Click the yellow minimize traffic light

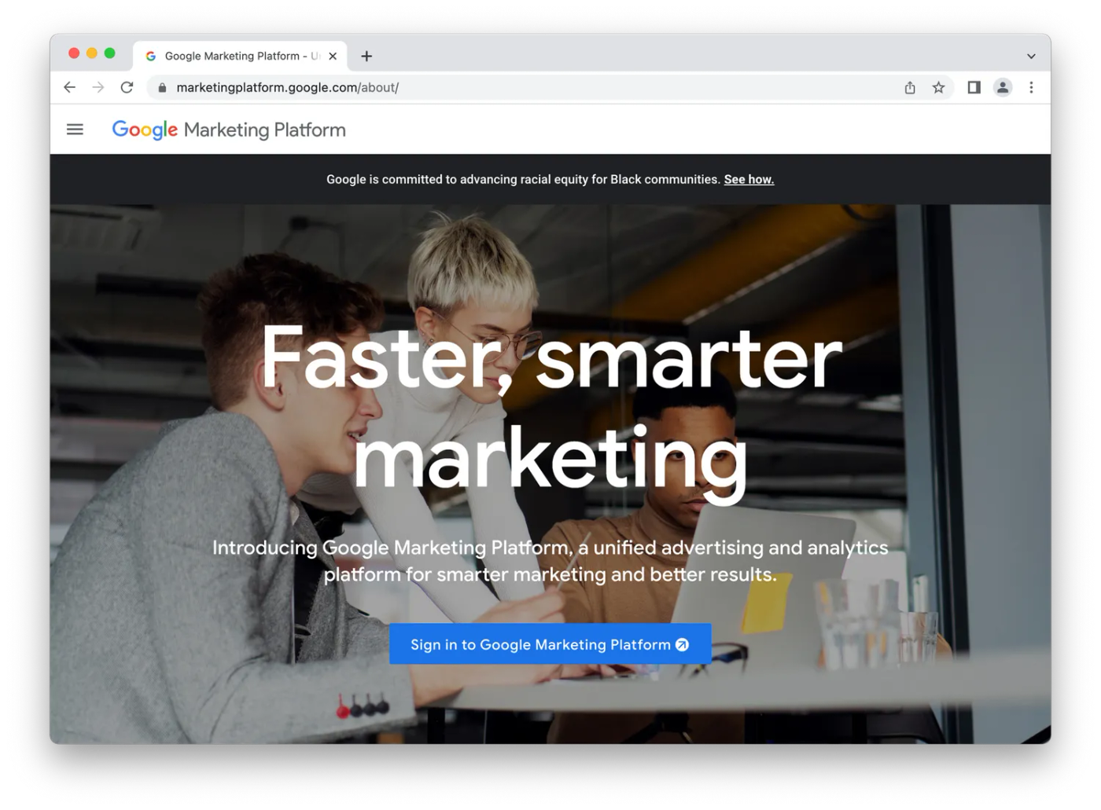[91, 53]
